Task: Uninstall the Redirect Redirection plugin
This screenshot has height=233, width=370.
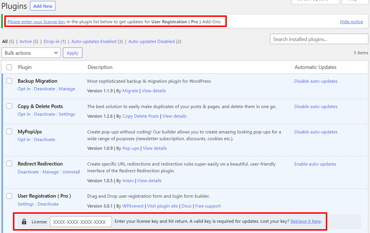Action: (x=71, y=172)
